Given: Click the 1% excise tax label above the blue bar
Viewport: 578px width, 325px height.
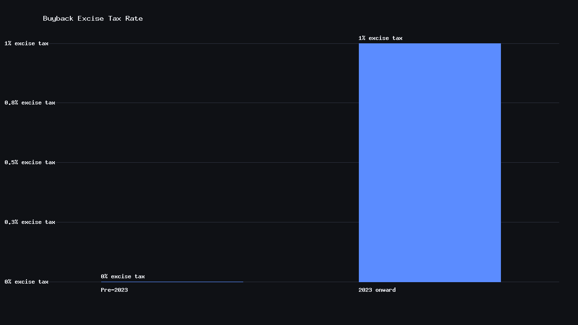Looking at the screenshot, I should 381,38.
